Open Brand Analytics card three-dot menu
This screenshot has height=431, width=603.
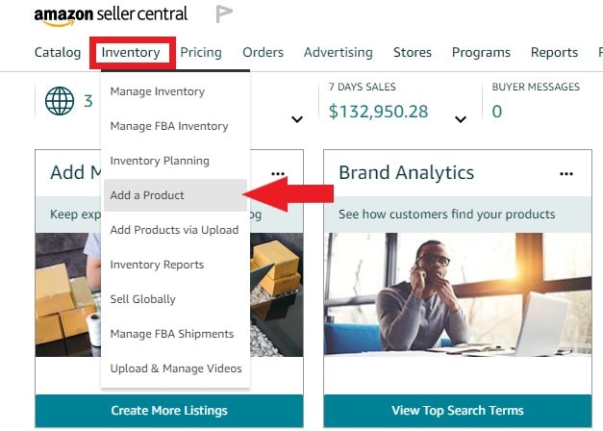coord(566,173)
